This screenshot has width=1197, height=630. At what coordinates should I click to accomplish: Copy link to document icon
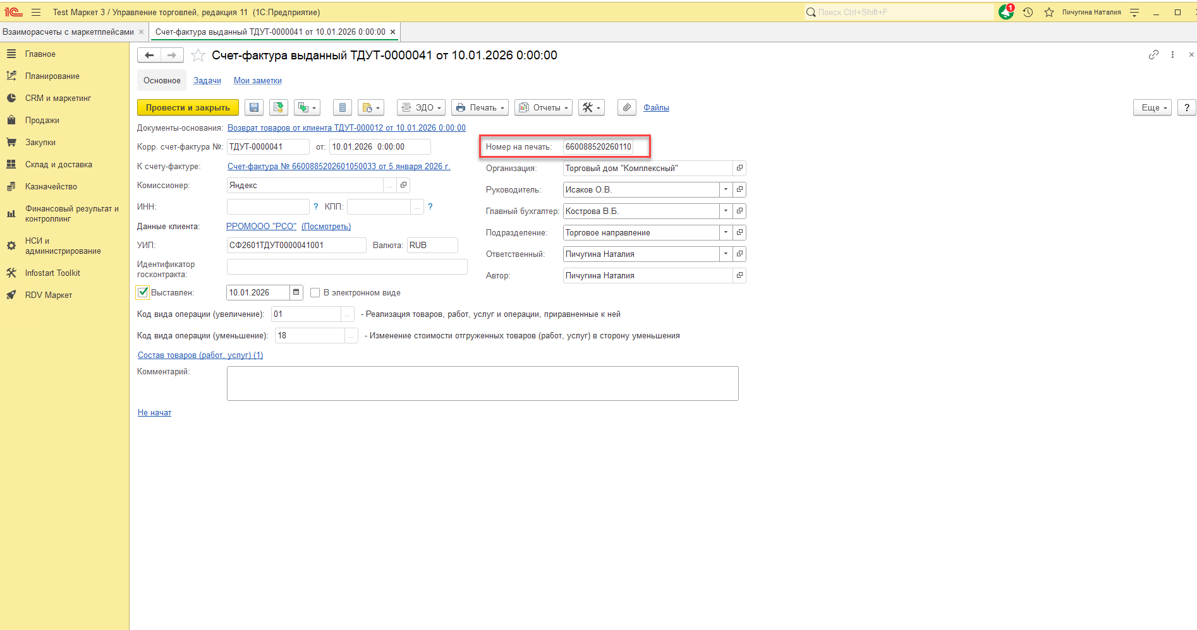[1153, 55]
